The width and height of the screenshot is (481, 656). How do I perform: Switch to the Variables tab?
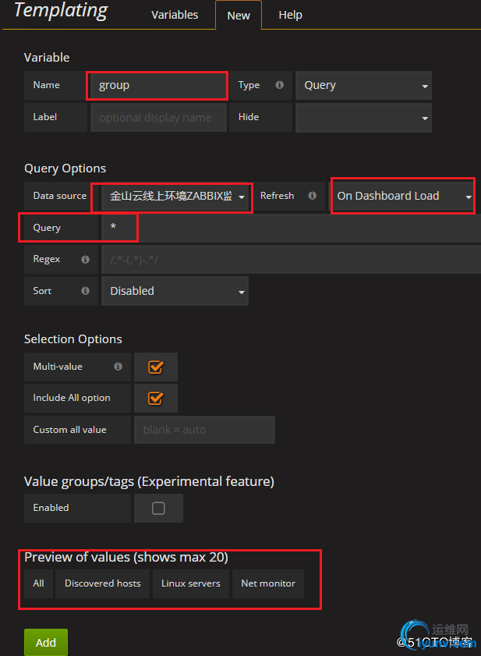click(x=175, y=15)
